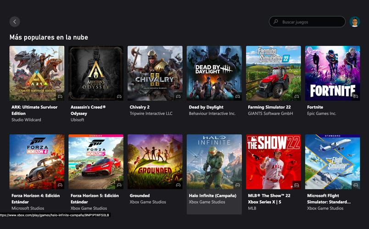Click Epic Games Inc. publisher text

click(321, 114)
